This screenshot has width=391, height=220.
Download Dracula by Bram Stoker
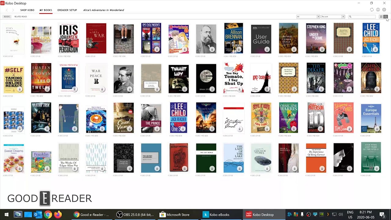coord(212,89)
